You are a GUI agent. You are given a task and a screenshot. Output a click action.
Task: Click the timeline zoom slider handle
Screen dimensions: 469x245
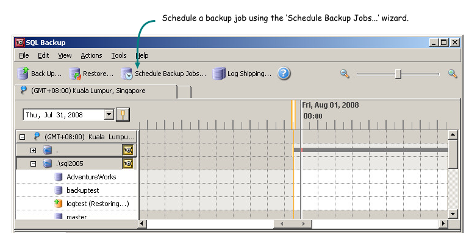coord(398,74)
